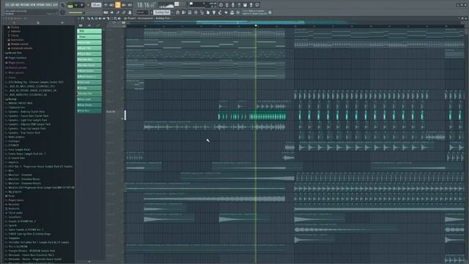
Task: Select the playlist Draw pencil tool
Action: [x=88, y=18]
